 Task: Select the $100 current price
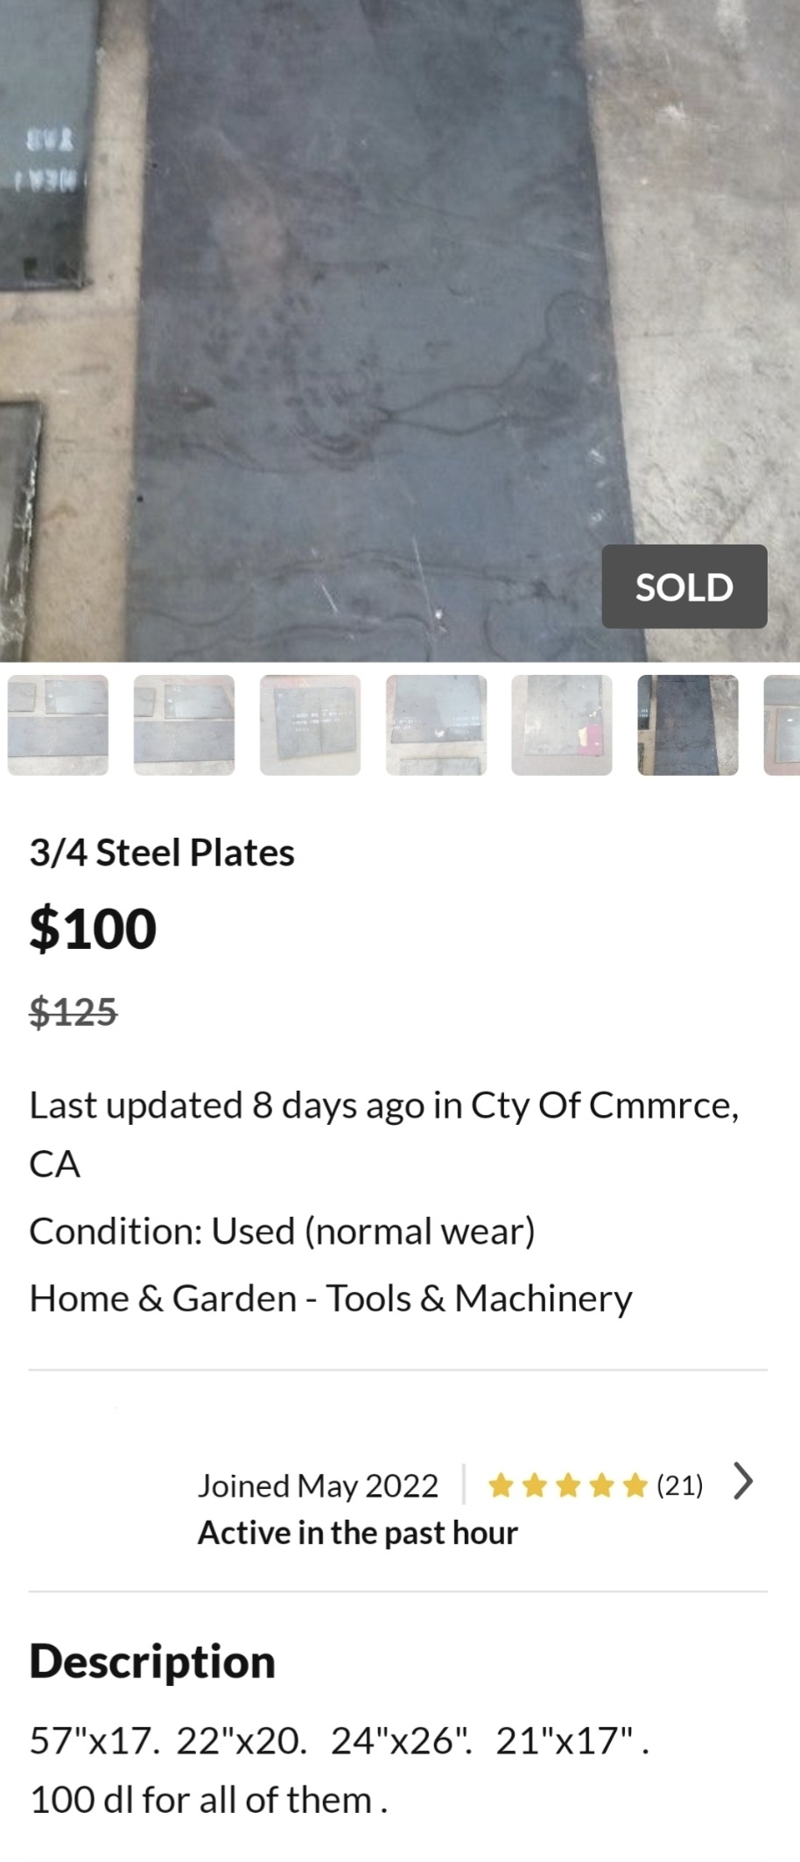click(93, 928)
